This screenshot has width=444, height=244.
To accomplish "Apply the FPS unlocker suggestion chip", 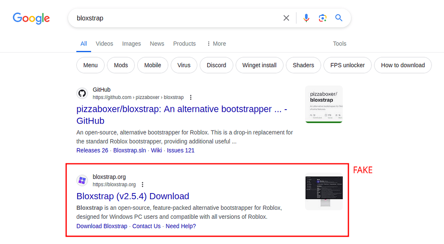I will 347,65.
